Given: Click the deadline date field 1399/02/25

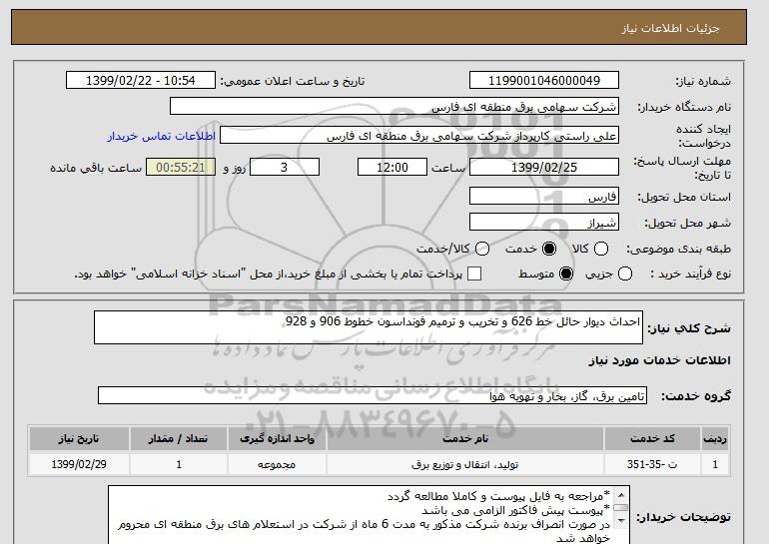Looking at the screenshot, I should coord(544,167).
